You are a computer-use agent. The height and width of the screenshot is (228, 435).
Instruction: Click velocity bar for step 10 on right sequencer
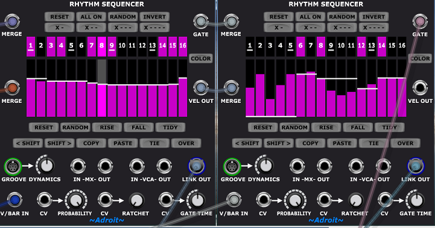[341, 88]
